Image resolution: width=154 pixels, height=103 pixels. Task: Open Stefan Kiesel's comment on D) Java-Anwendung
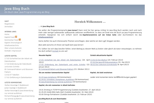point(19,92)
